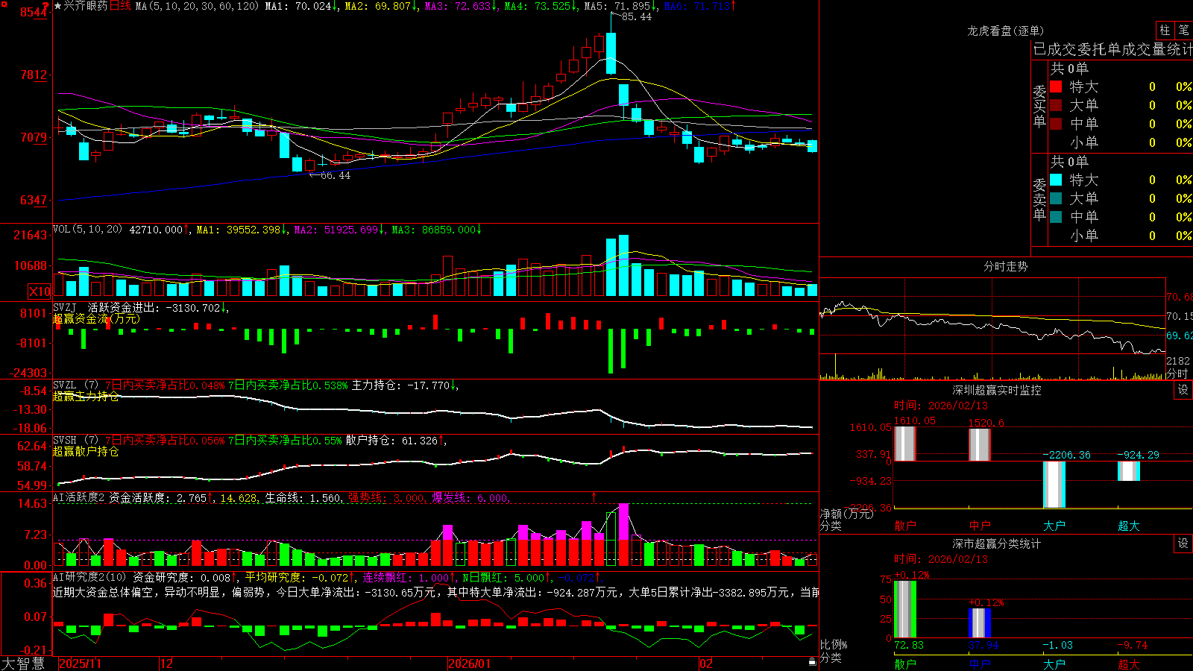Screen dimensions: 1193x671
Task: Click the -2206.36 value above 大户 bar
Action: click(x=1066, y=455)
